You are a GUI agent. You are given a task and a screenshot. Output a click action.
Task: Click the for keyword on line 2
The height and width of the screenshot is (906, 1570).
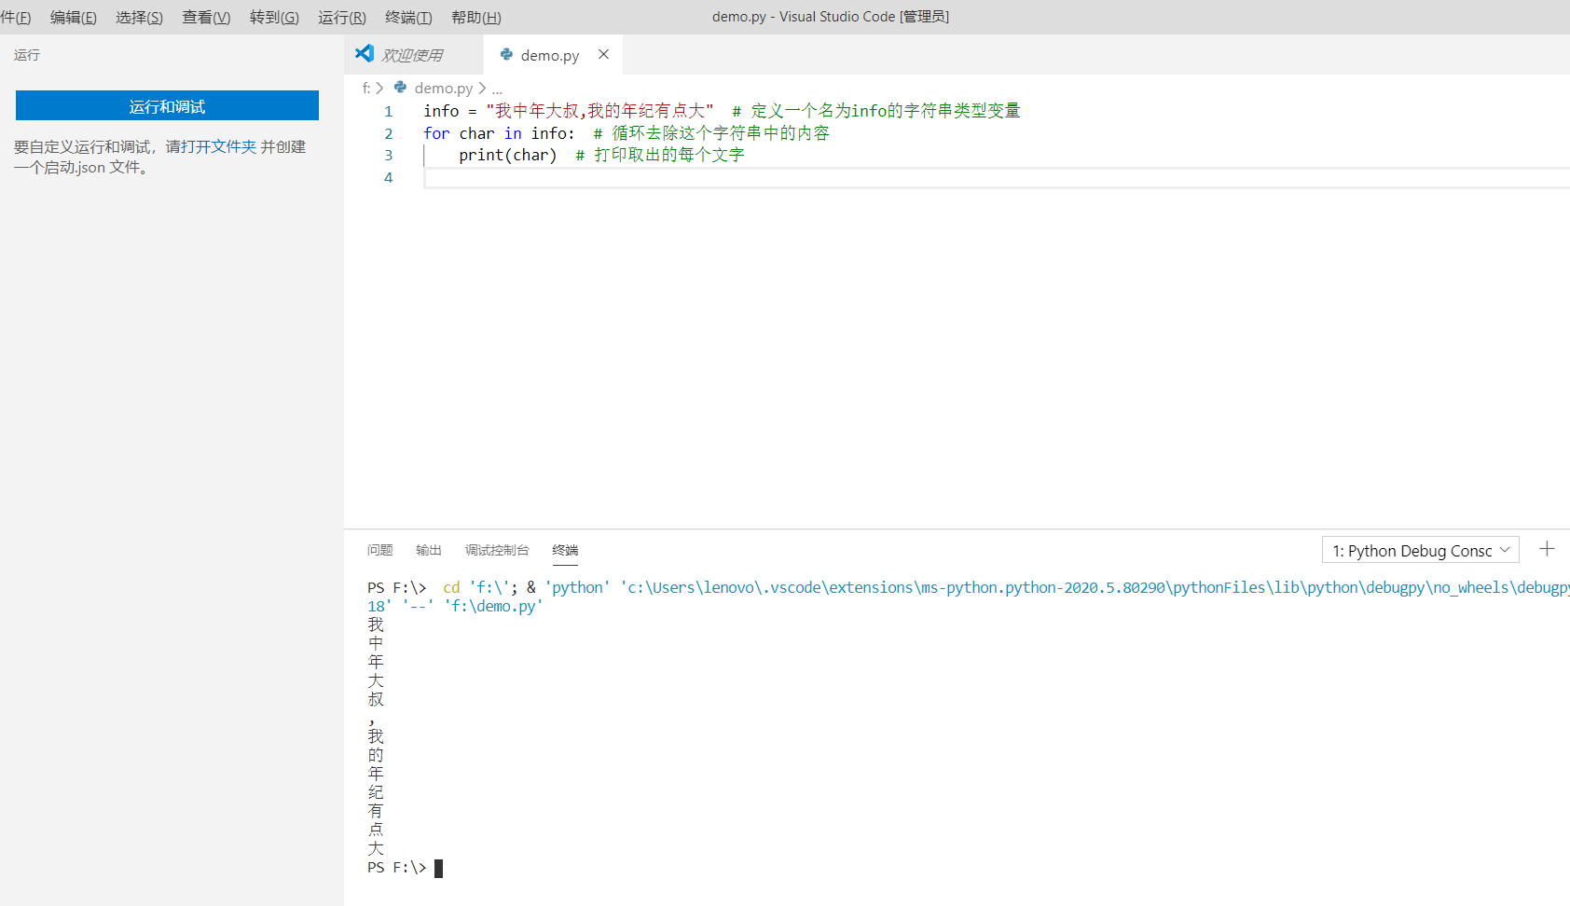coord(436,133)
